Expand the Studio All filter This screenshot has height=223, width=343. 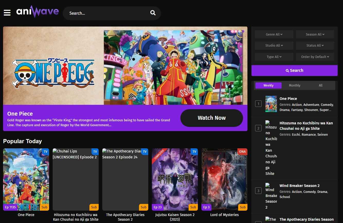(274, 45)
